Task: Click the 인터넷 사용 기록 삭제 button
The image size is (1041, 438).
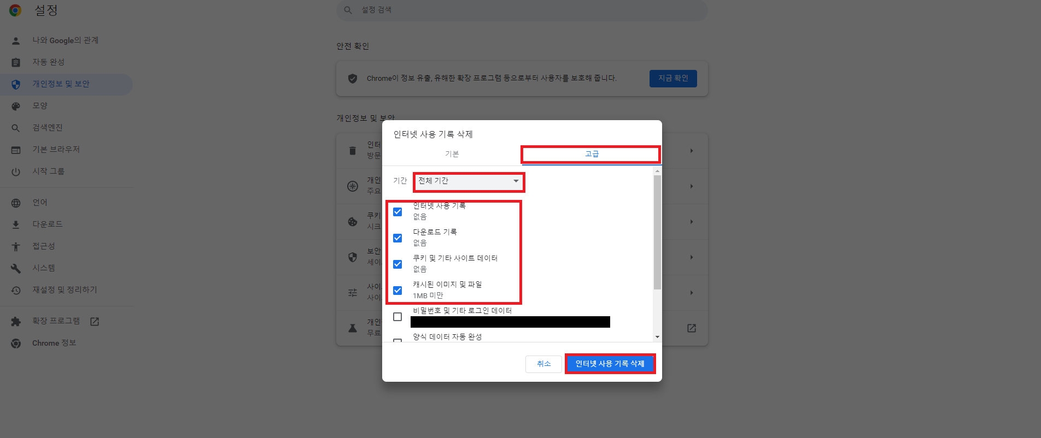Action: [x=610, y=364]
